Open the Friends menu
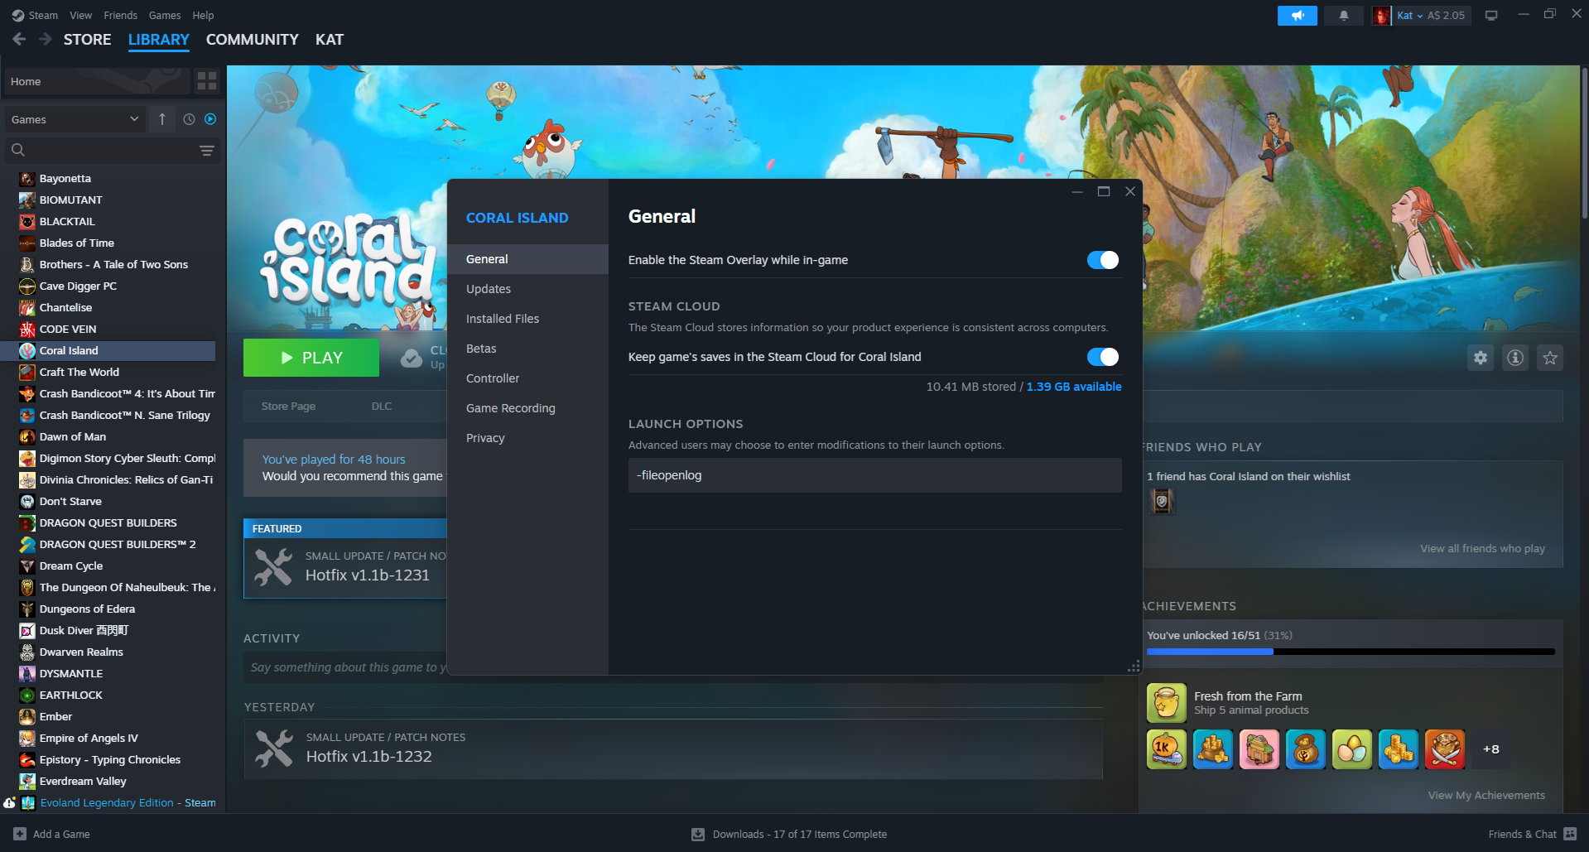Image resolution: width=1589 pixels, height=852 pixels. point(120,15)
